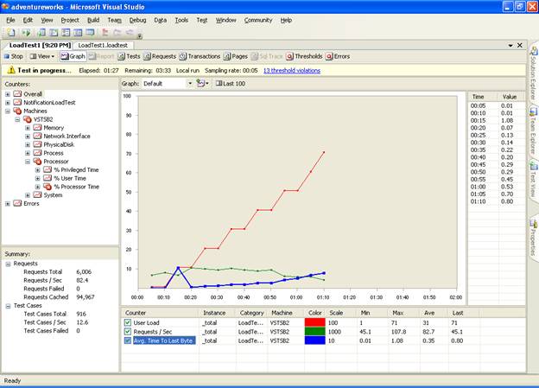Expand the Errors tree node
The image size is (539, 388).
(8, 203)
